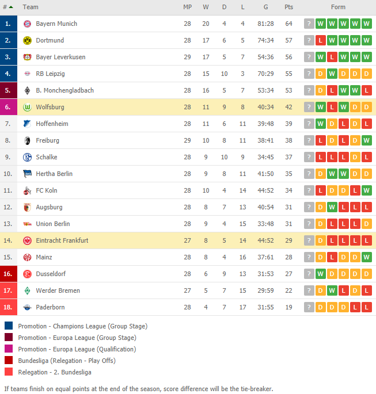Open the Paderborn club crest
The image size is (376, 394).
[x=27, y=307]
